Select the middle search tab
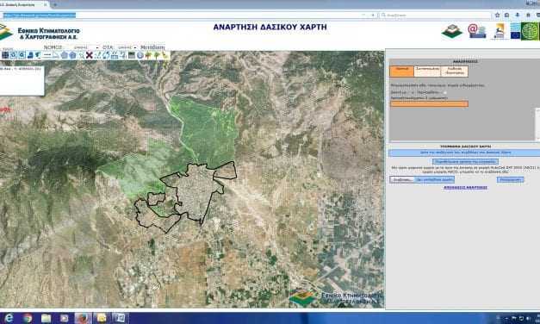 click(x=427, y=71)
